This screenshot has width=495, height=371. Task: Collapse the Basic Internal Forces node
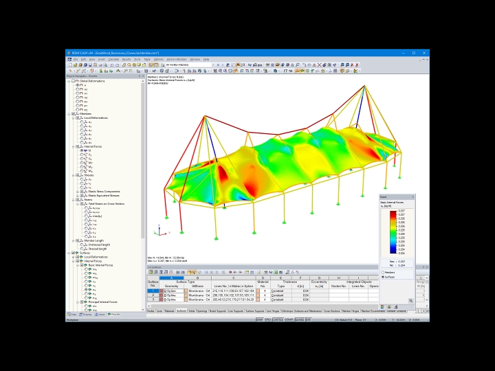pyautogui.click(x=78, y=265)
